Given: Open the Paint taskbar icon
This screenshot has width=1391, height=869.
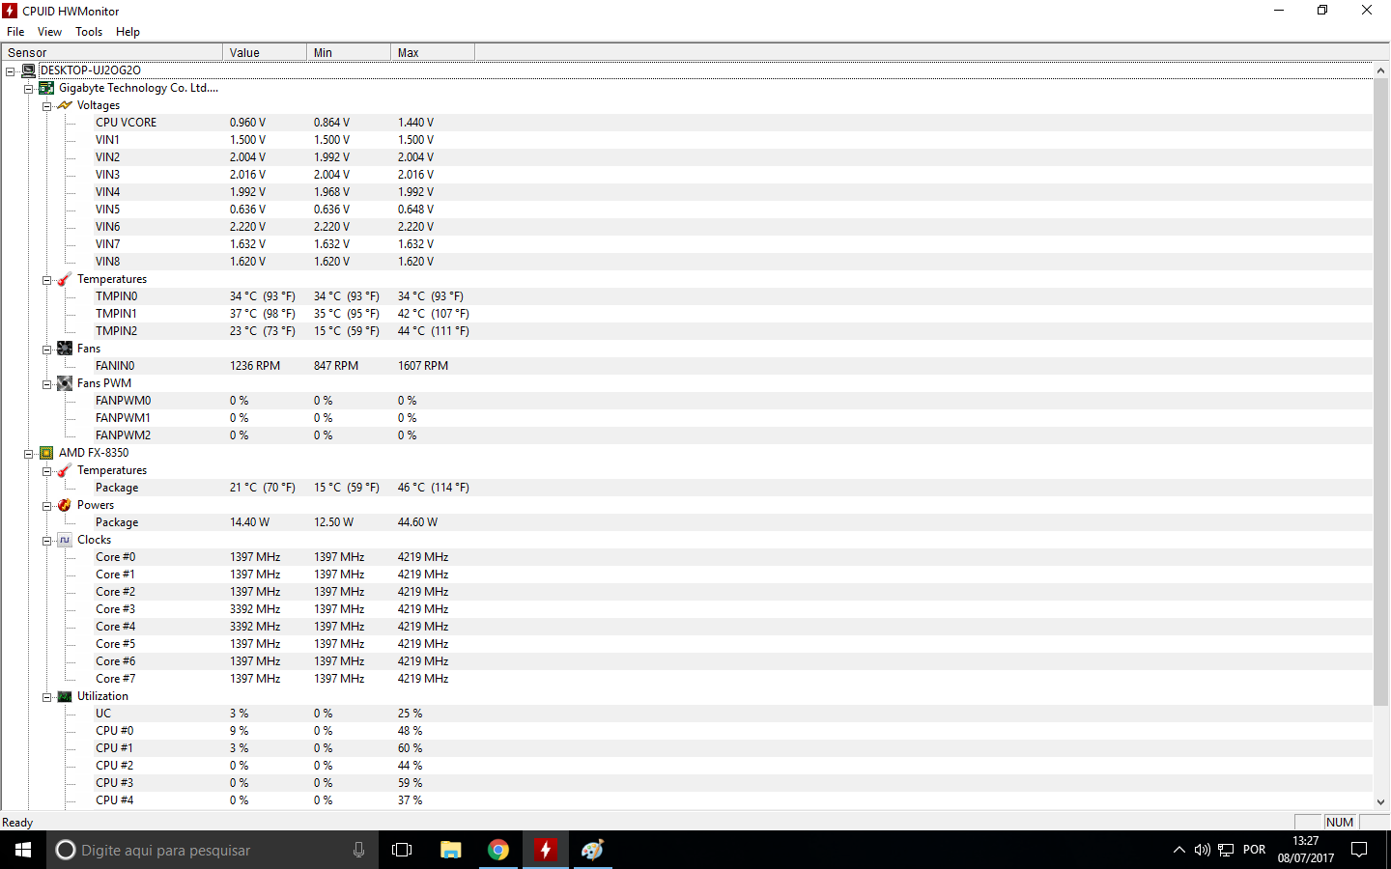Looking at the screenshot, I should 593,850.
